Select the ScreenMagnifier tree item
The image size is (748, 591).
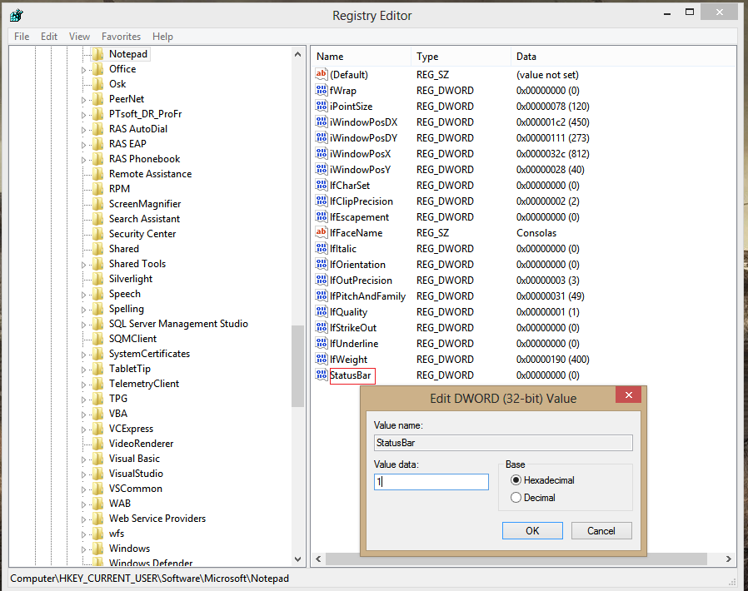145,204
